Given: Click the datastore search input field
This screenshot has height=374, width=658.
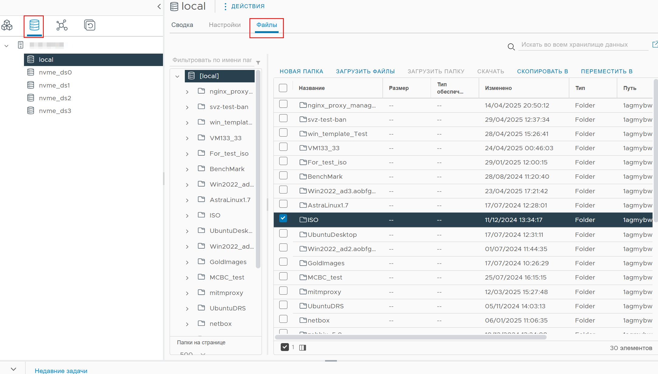Looking at the screenshot, I should (583, 45).
